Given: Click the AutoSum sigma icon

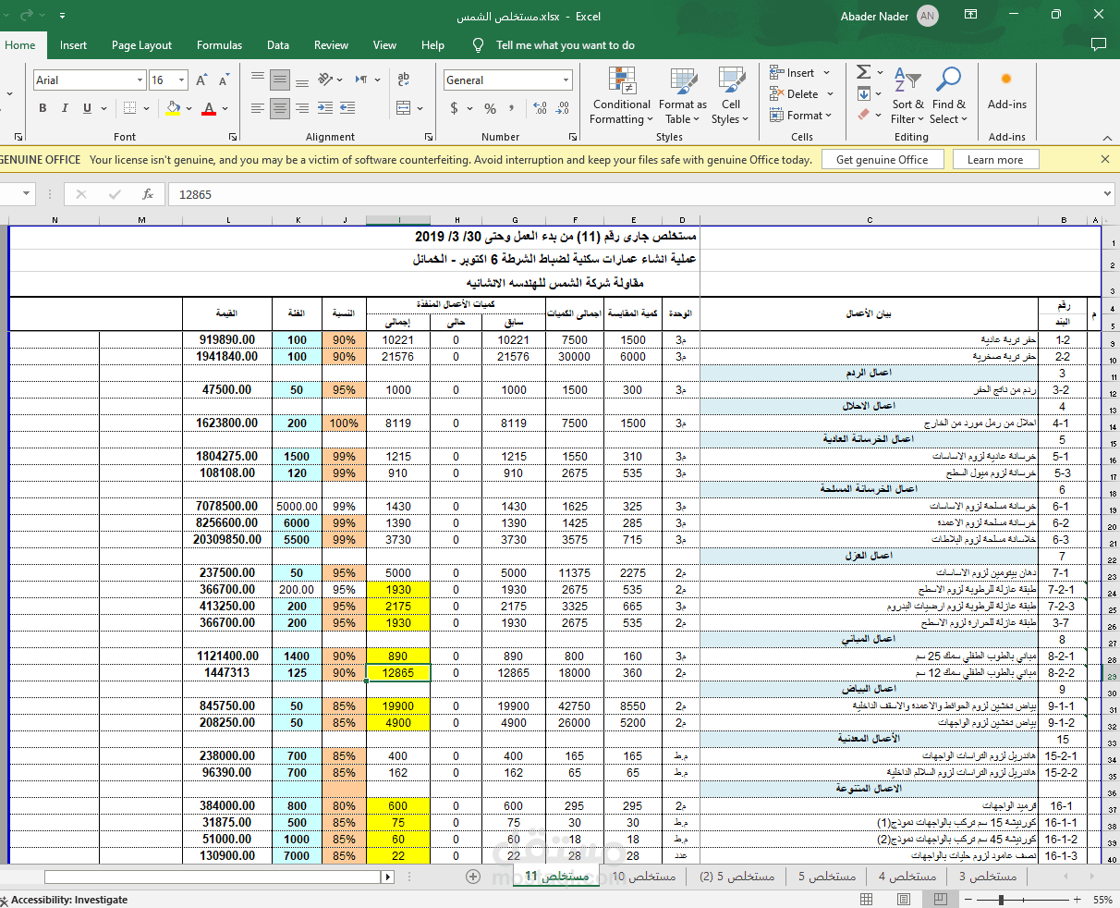Looking at the screenshot, I should pos(863,72).
